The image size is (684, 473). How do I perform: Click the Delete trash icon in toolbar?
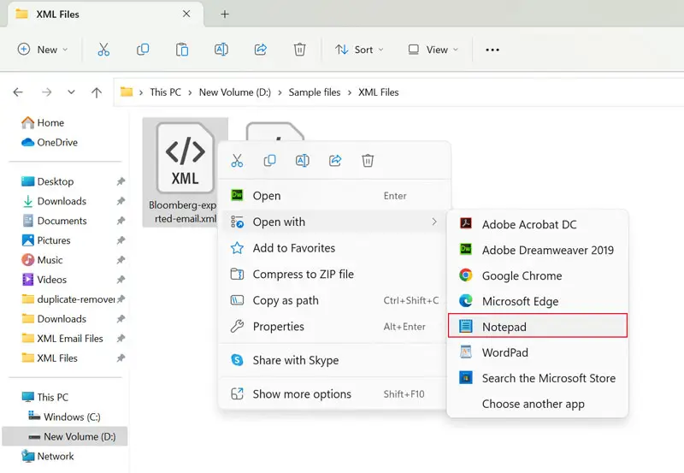click(x=299, y=50)
